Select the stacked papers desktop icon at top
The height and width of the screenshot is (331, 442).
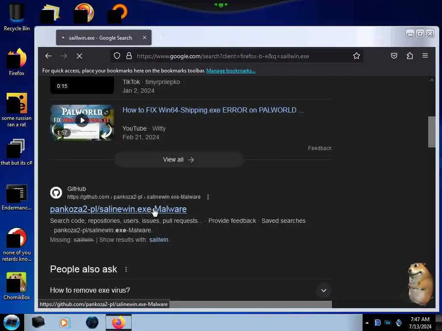click(51, 13)
